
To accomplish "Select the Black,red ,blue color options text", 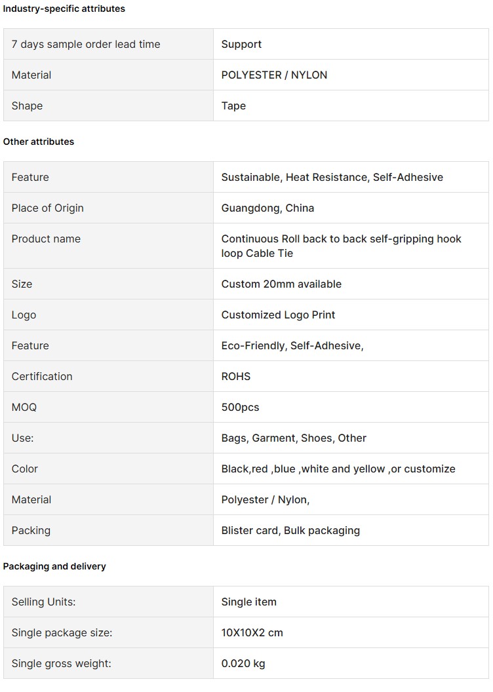I will pyautogui.click(x=338, y=469).
